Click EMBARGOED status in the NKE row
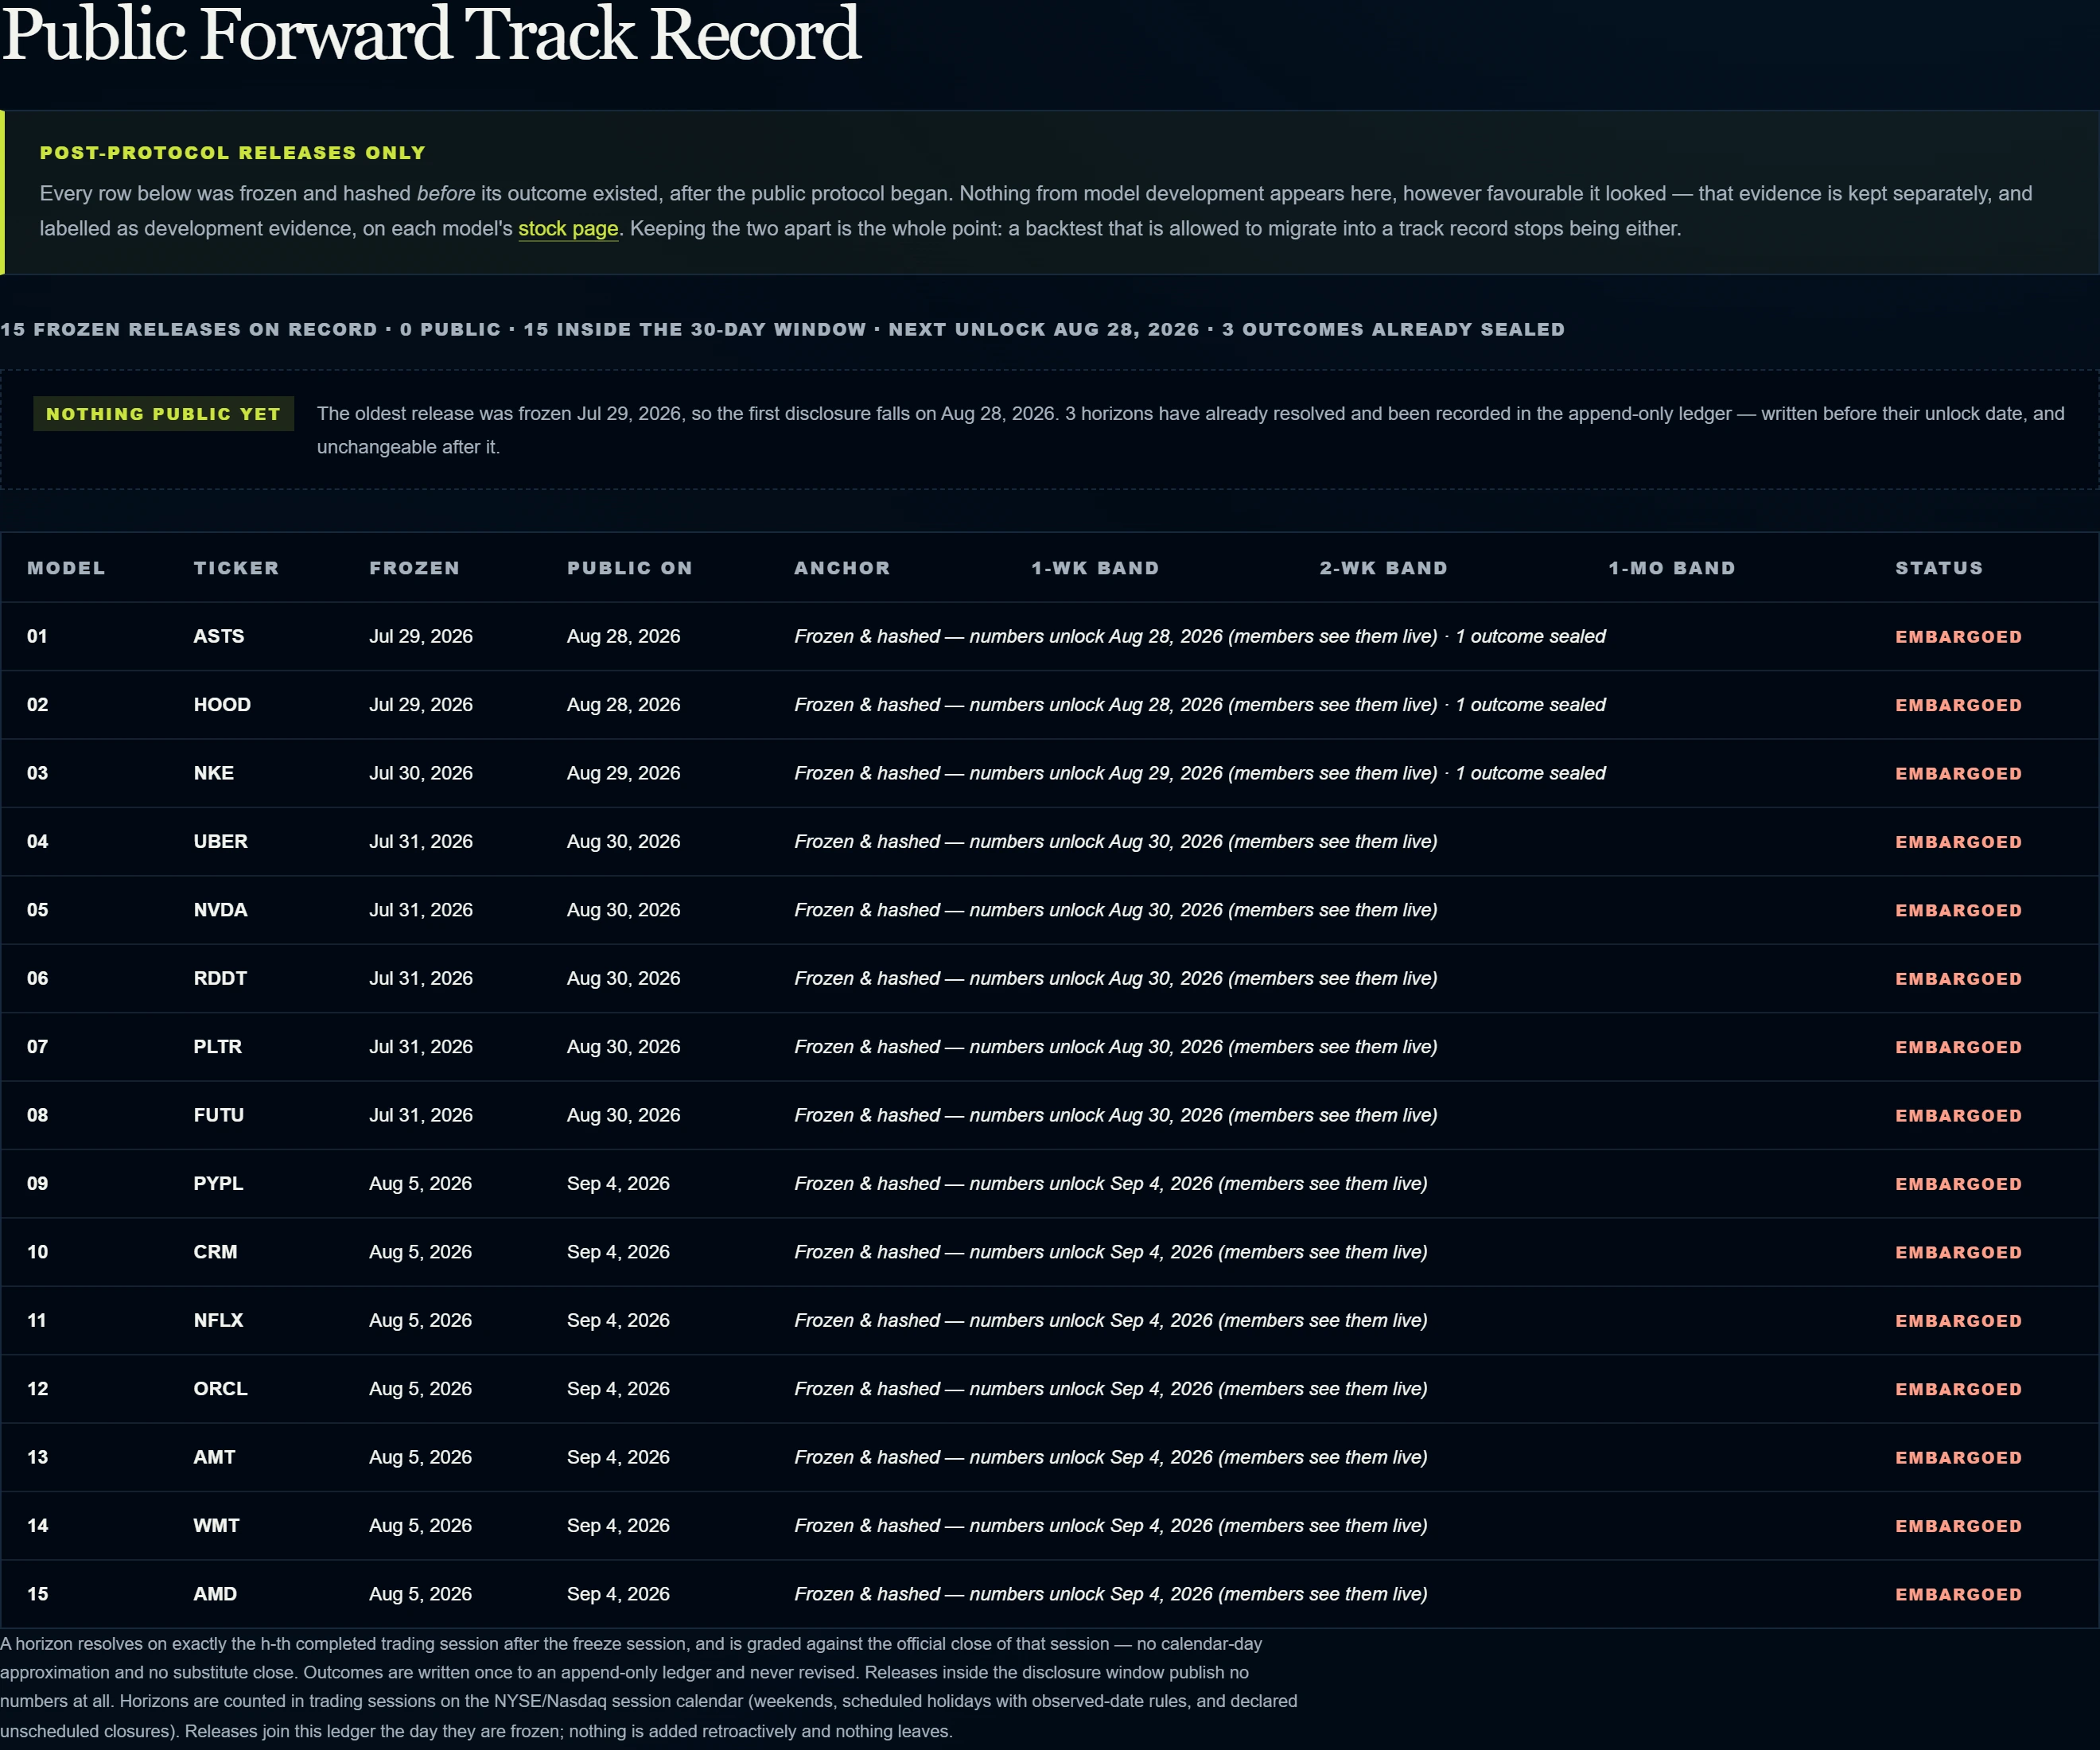 pyautogui.click(x=1958, y=774)
